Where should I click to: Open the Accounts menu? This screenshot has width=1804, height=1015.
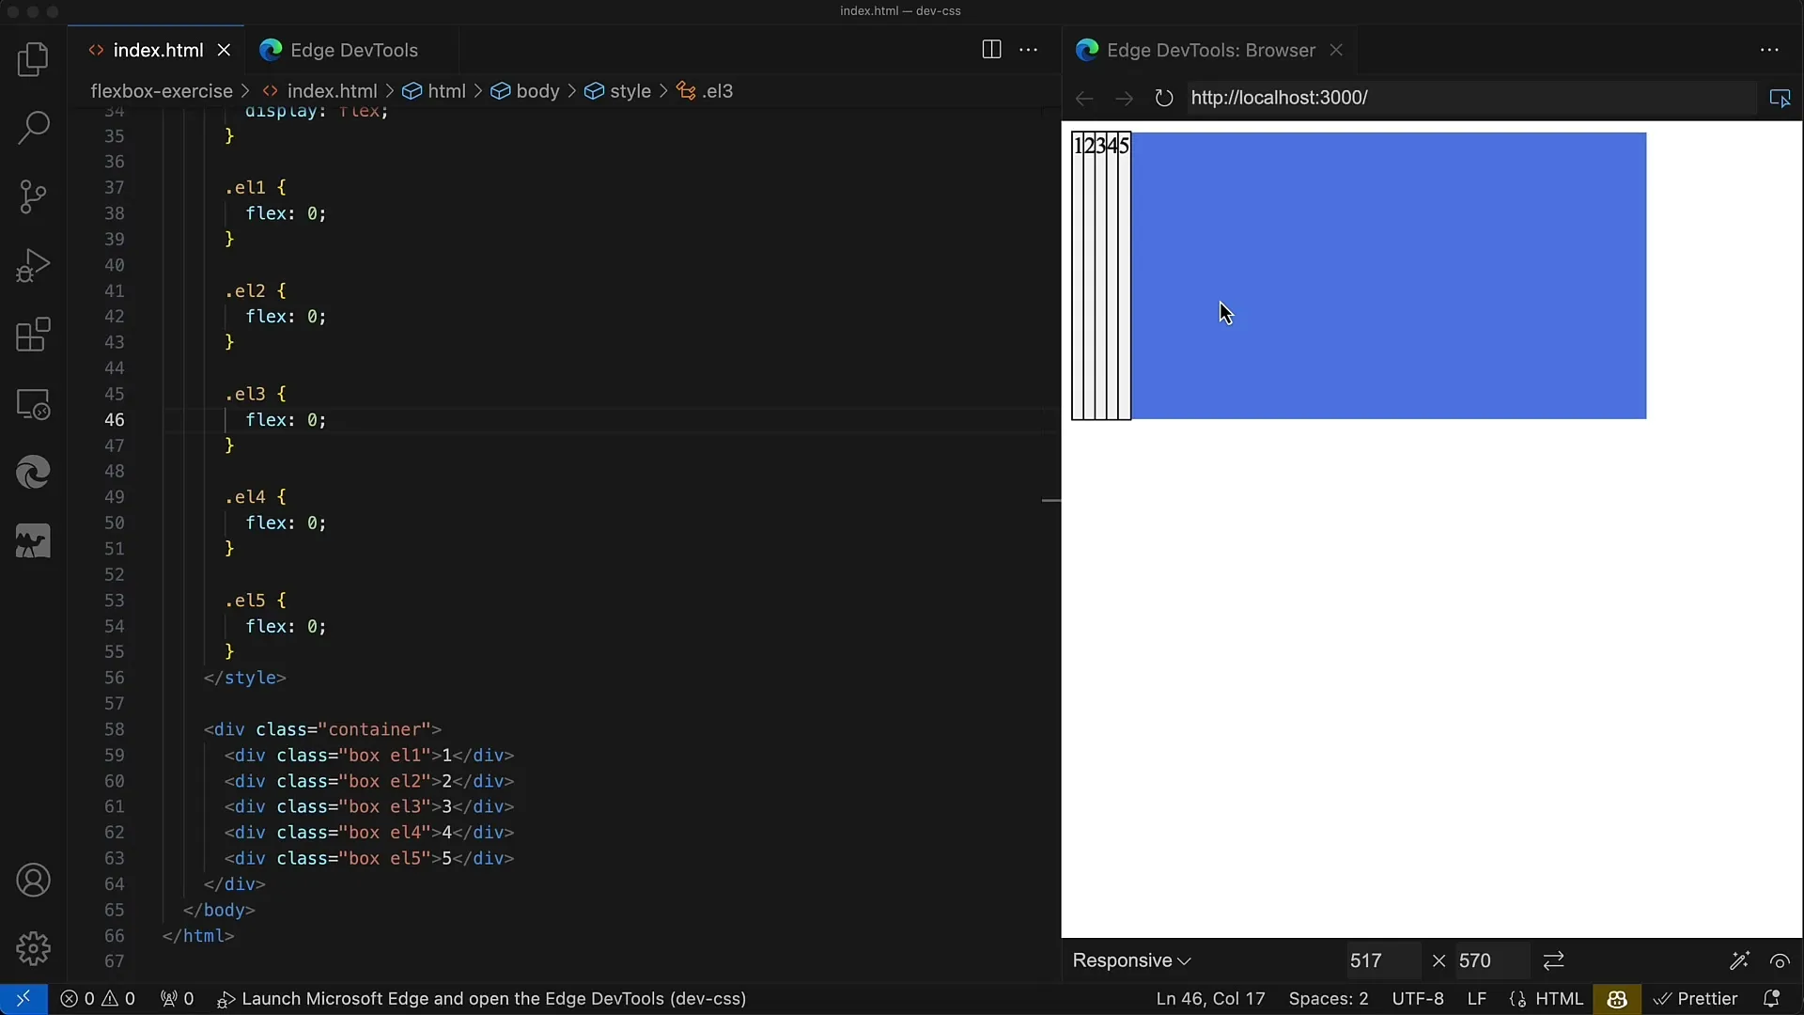point(33,881)
